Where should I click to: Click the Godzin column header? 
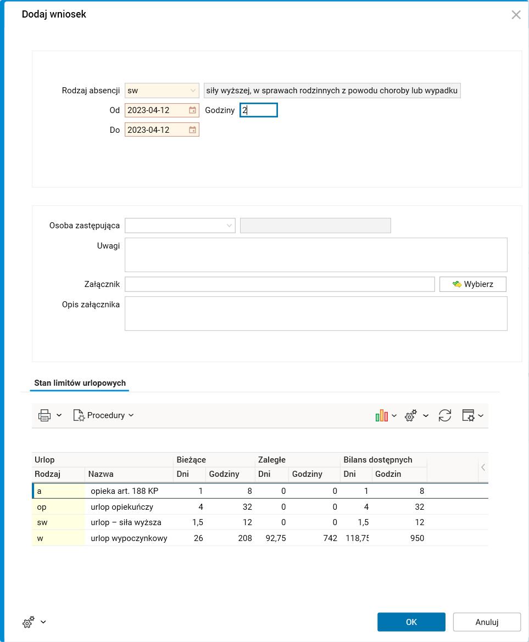[399, 474]
